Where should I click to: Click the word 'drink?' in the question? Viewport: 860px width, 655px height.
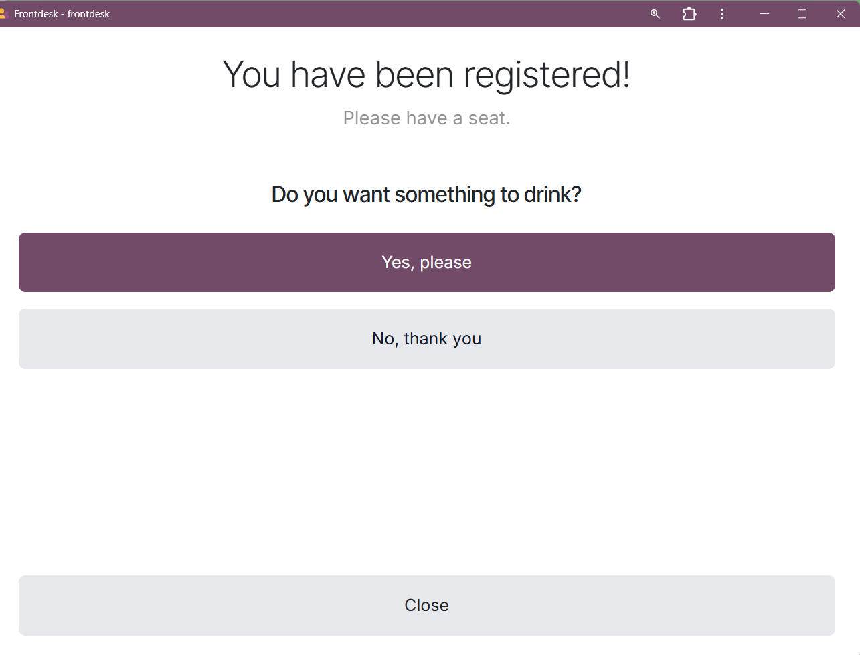[552, 194]
